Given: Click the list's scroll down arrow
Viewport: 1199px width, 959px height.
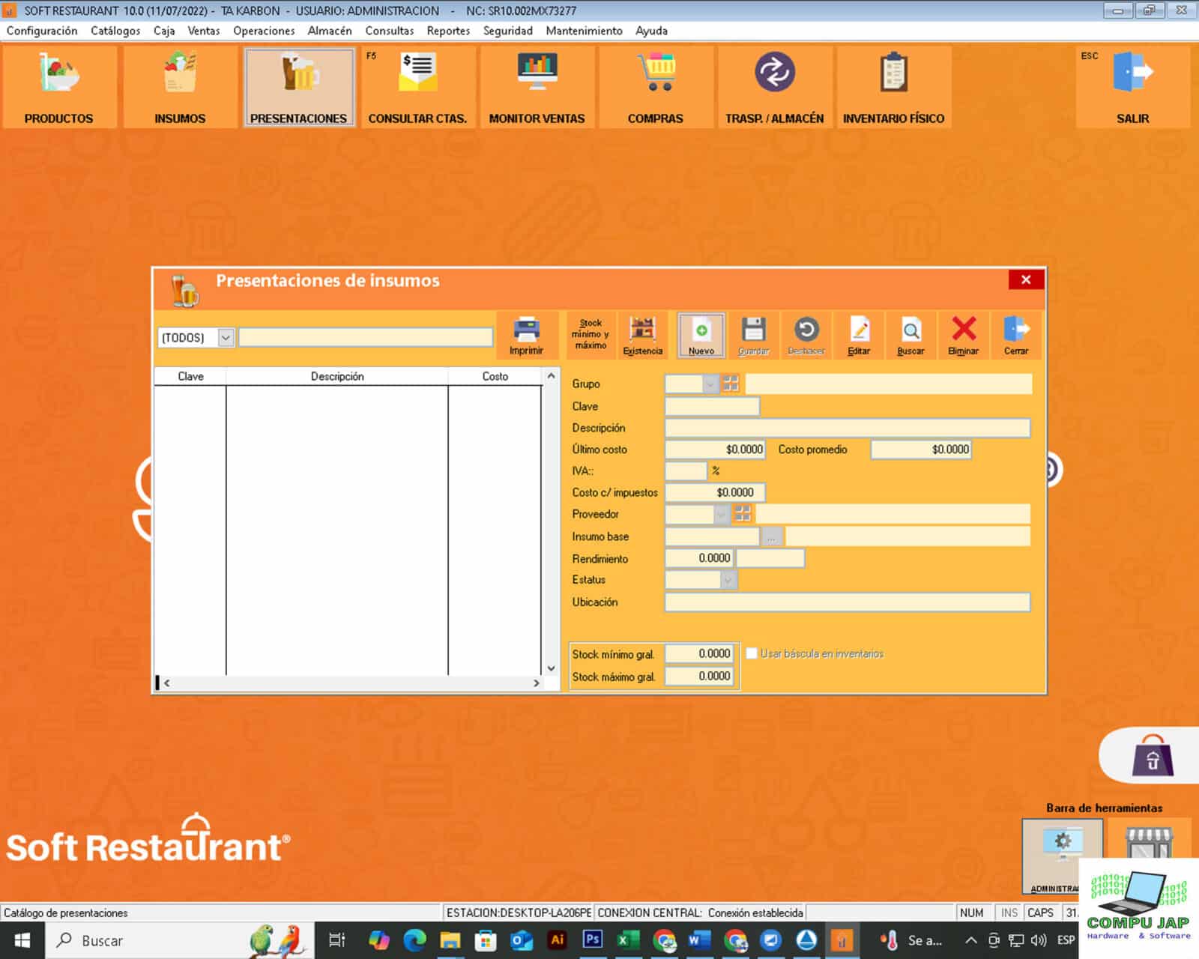Looking at the screenshot, I should tap(551, 668).
